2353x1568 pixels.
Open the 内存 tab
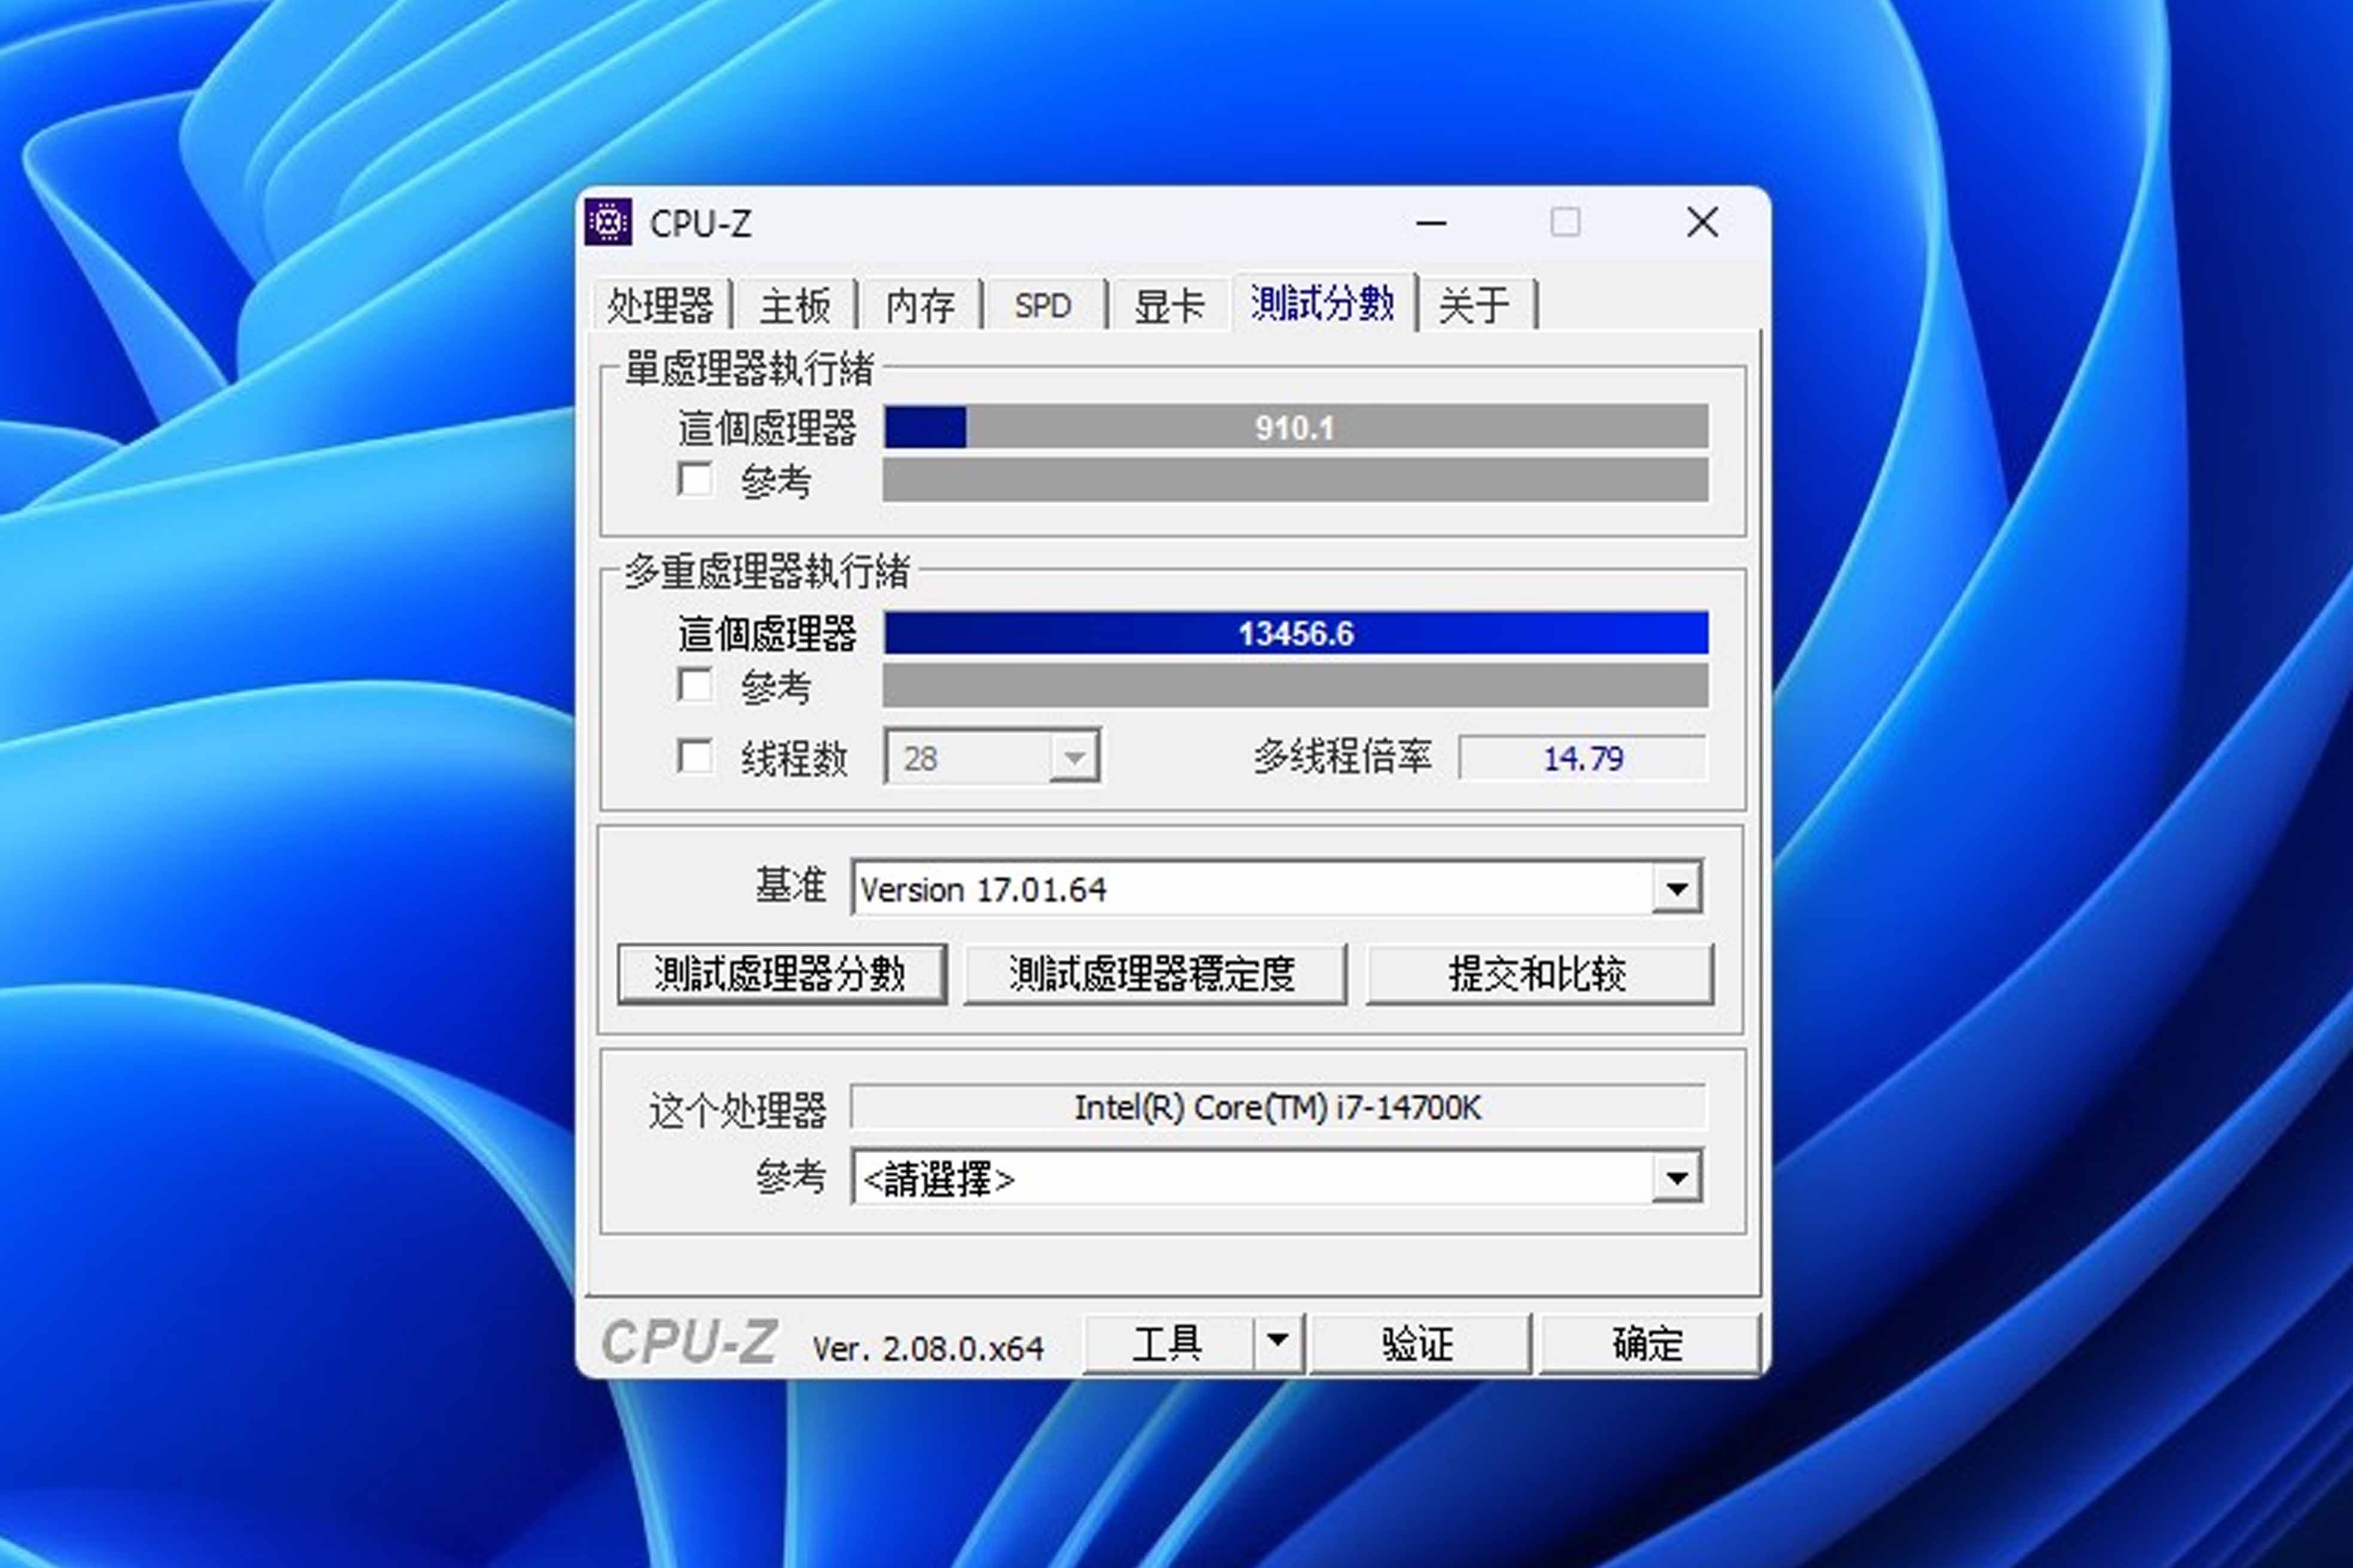921,305
